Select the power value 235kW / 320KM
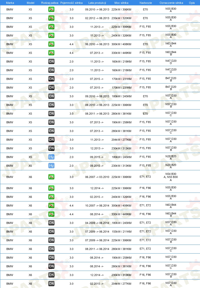This screenshot has width=200, height=288. click(121, 18)
